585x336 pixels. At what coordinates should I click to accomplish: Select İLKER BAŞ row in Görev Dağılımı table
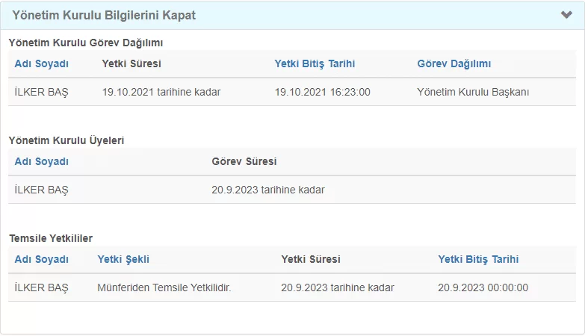pyautogui.click(x=41, y=92)
